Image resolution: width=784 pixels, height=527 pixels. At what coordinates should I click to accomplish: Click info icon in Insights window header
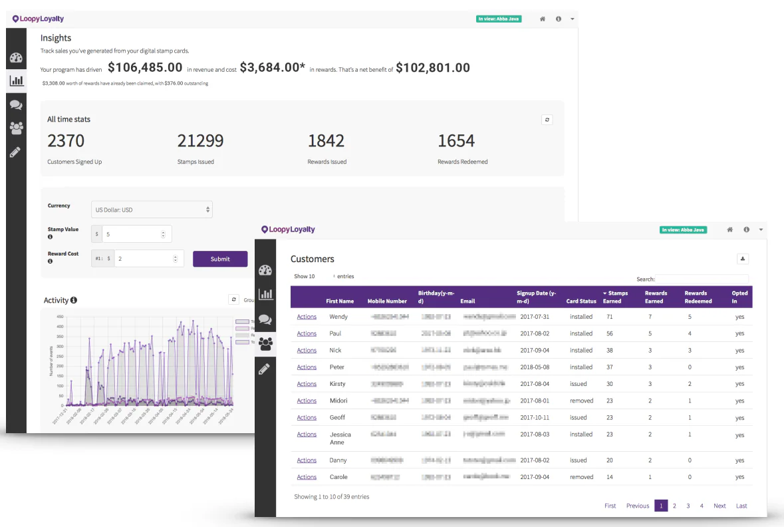click(x=559, y=19)
